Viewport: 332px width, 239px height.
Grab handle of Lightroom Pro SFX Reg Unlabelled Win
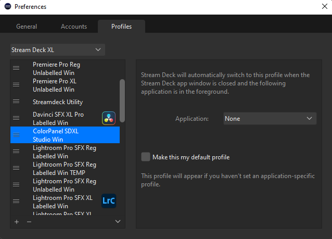coord(16,185)
